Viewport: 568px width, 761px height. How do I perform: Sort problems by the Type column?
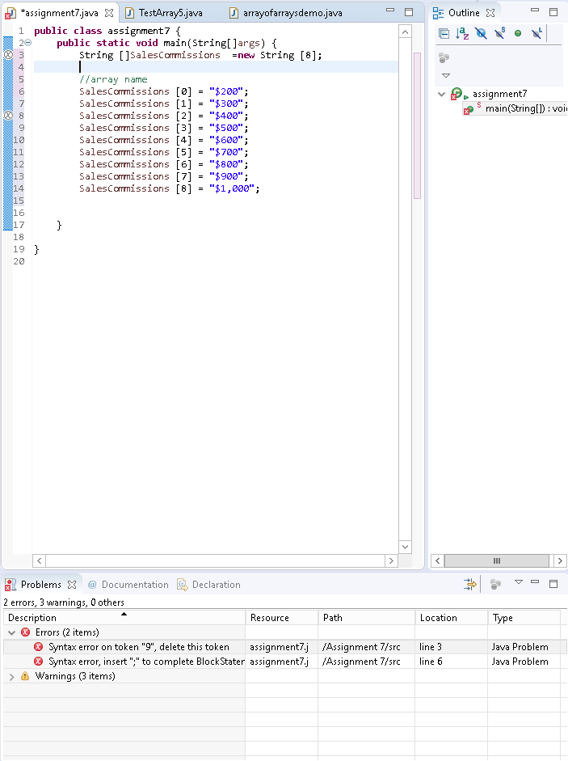click(524, 617)
